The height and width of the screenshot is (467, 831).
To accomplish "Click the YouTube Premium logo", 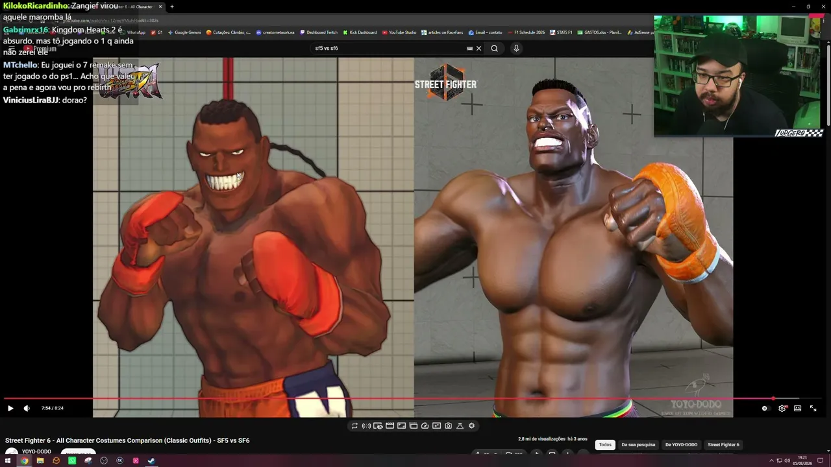I will click(x=40, y=49).
